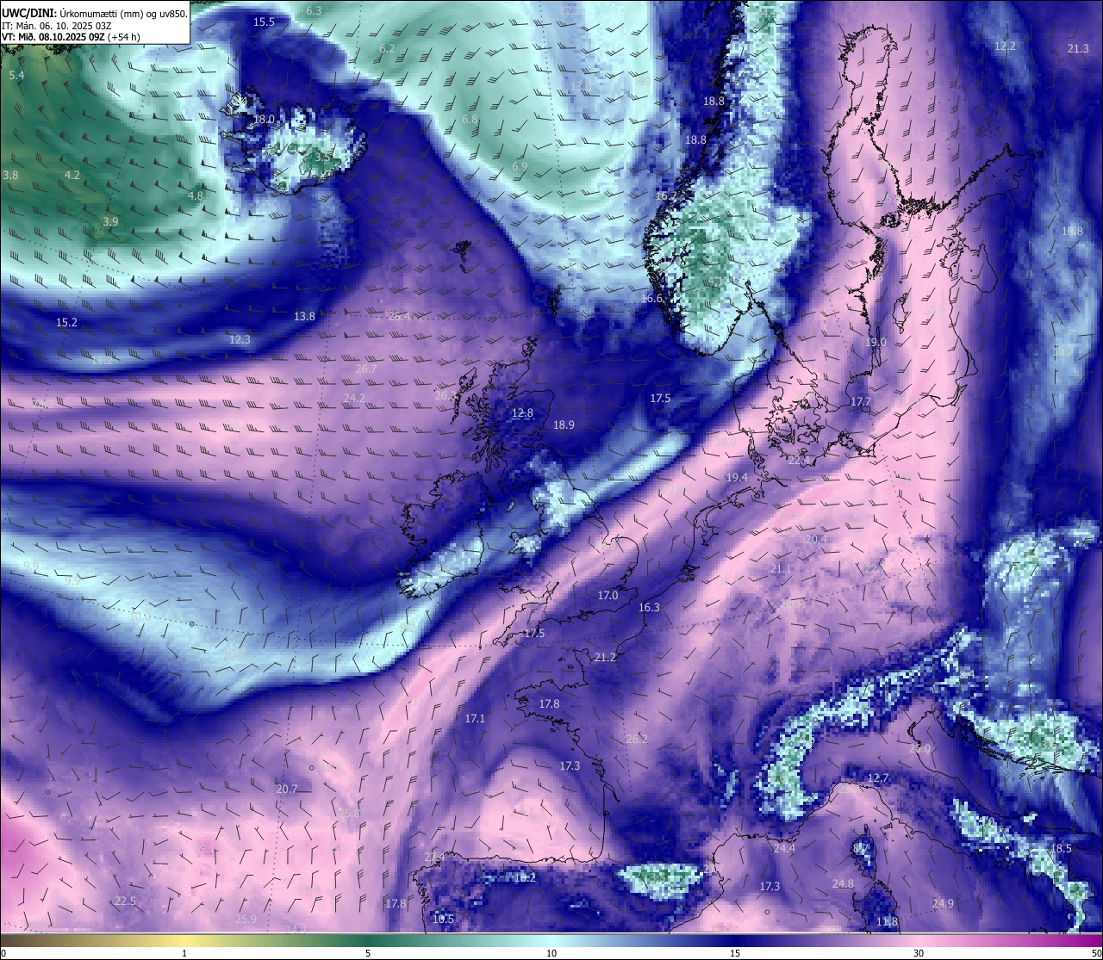Viewport: 1103px width, 960px height.
Task: Click the 12.7 value over northwest Italy
Action: coord(878,777)
